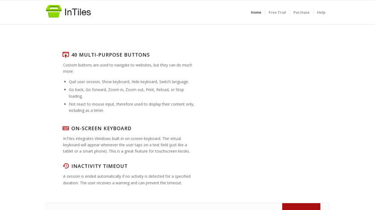Image resolution: width=375 pixels, height=210 pixels.
Task: Click the session ended automatically paragraph
Action: click(127, 179)
